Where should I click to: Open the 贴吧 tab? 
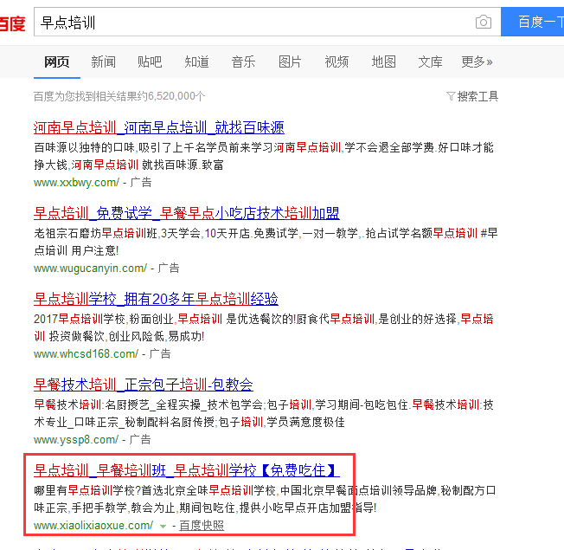150,62
